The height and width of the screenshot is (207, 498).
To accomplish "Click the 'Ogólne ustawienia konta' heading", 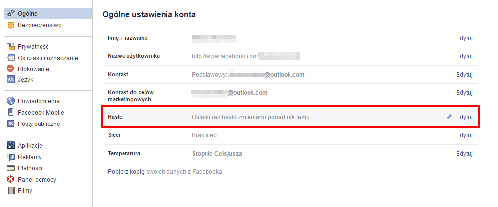I will click(x=149, y=14).
